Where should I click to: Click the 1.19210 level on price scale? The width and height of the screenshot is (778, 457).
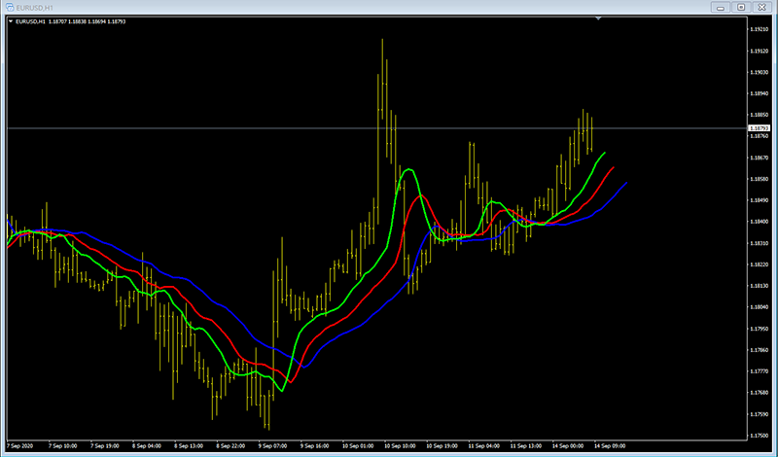point(760,29)
